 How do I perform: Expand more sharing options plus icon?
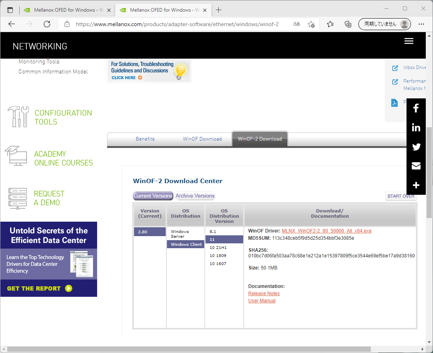pyautogui.click(x=416, y=185)
